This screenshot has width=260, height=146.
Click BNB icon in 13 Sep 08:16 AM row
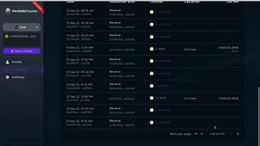(x=152, y=12)
